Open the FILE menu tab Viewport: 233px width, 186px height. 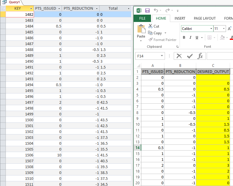142,18
